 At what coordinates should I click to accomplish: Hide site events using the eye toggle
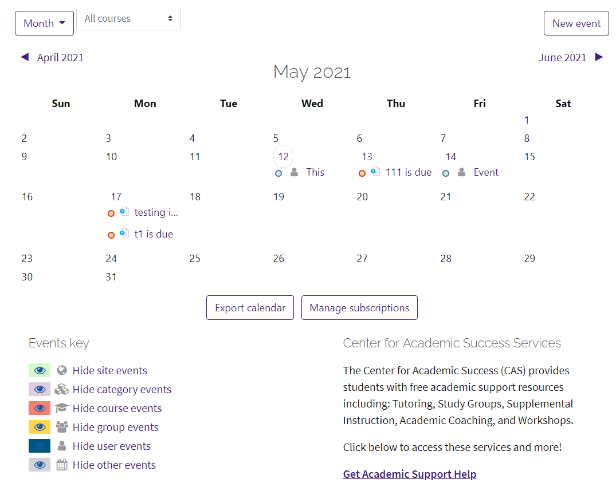coord(40,370)
